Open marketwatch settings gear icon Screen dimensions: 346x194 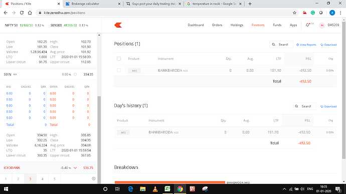94,178
